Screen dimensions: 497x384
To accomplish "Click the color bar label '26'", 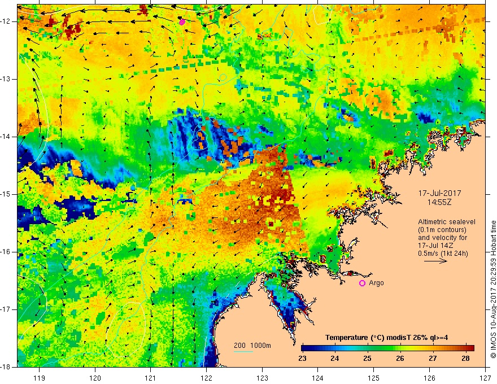I will (x=400, y=359).
